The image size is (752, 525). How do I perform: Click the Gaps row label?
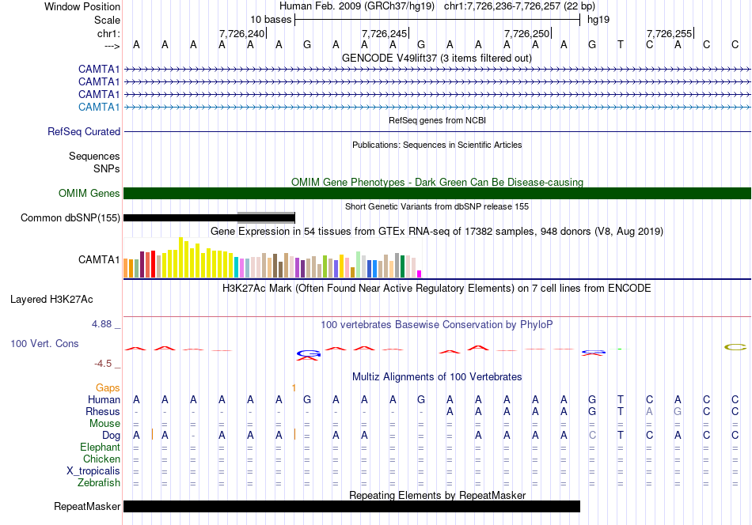pos(108,387)
